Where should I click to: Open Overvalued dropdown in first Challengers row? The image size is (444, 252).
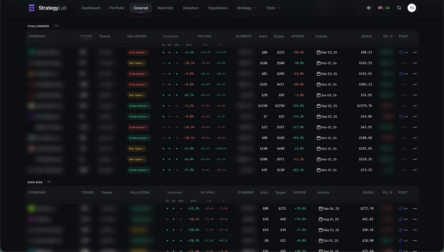[138, 52]
